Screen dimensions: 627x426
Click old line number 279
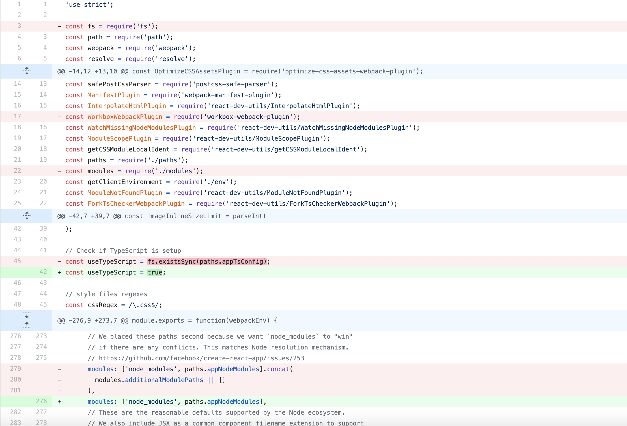pos(16,369)
